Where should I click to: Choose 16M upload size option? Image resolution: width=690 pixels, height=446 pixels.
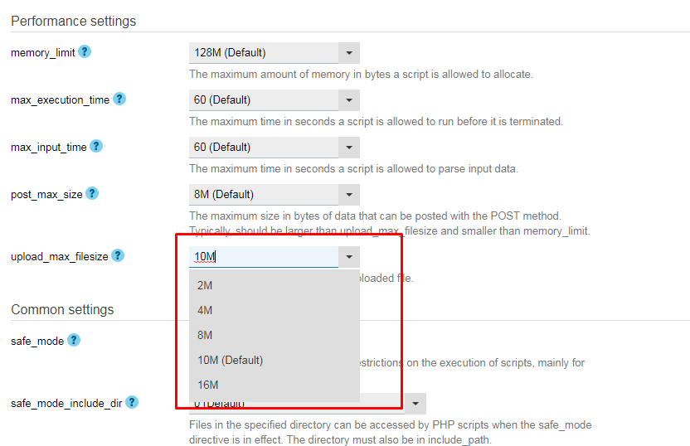coord(275,385)
